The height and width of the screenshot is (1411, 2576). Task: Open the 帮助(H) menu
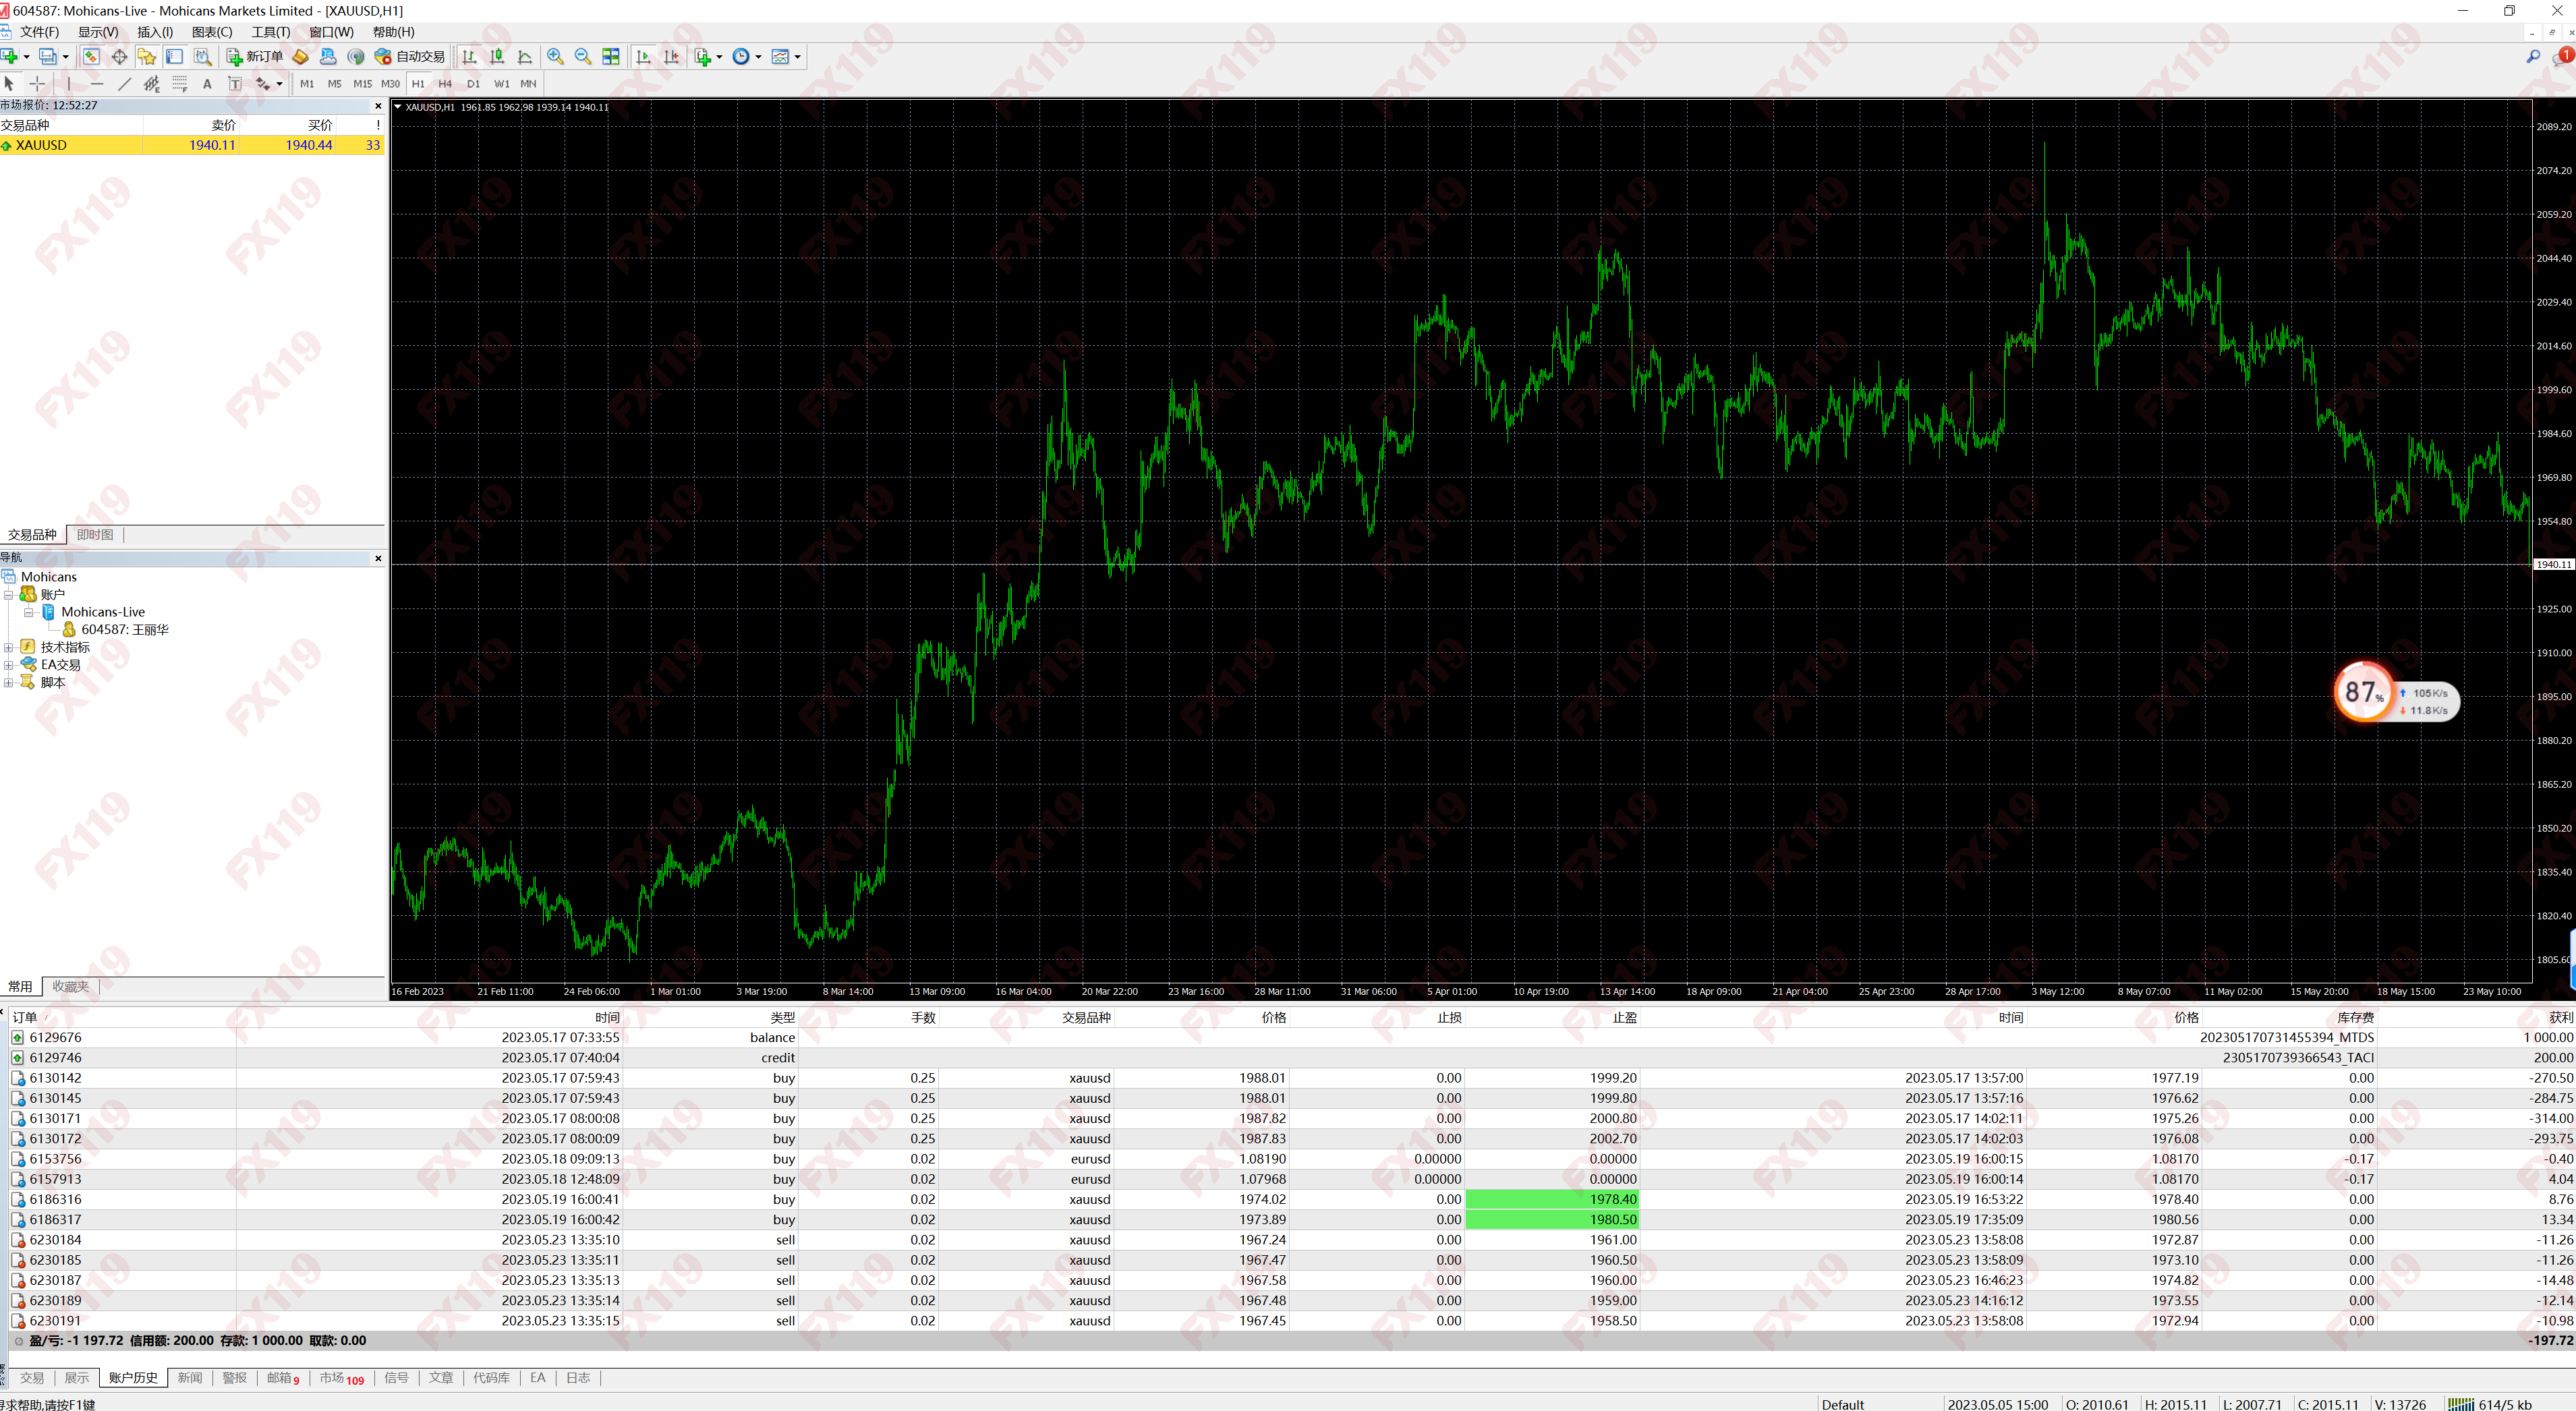[393, 32]
